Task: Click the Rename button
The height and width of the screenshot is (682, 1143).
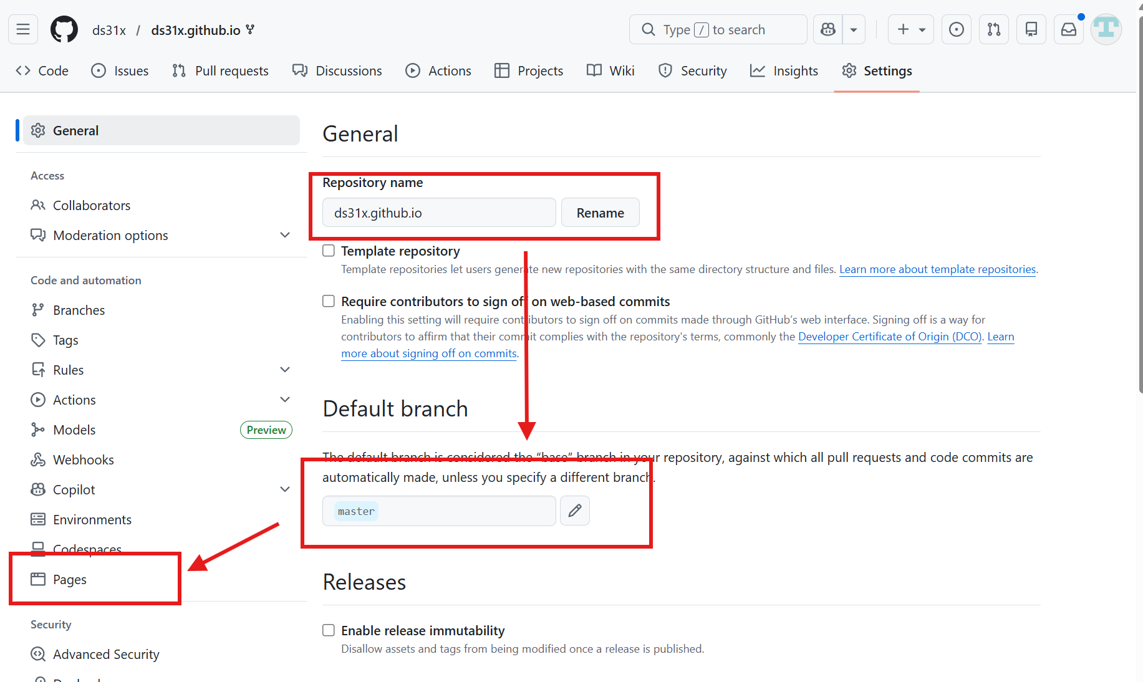Action: pyautogui.click(x=600, y=213)
